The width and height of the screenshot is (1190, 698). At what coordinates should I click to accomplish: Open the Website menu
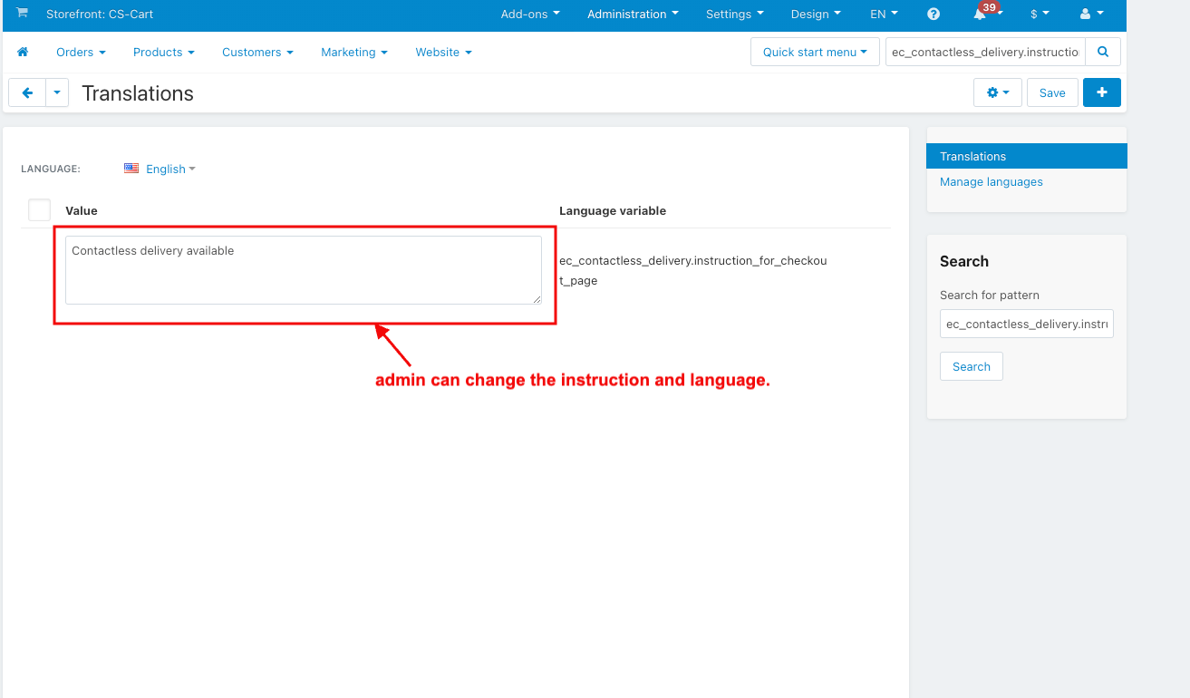click(x=443, y=53)
